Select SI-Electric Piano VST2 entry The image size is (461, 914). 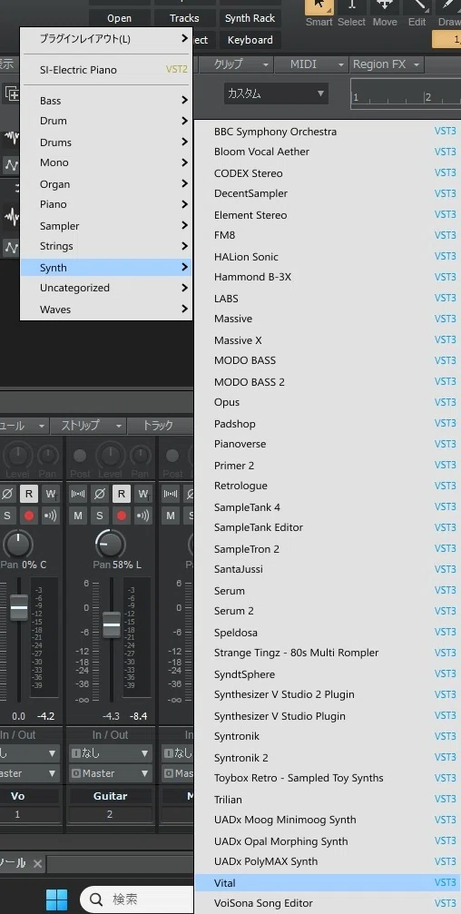point(106,69)
